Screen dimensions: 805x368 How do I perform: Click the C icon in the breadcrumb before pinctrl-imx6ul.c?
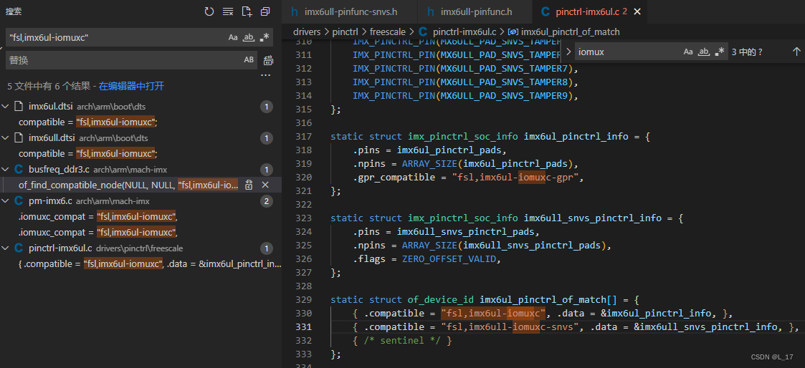pos(424,32)
